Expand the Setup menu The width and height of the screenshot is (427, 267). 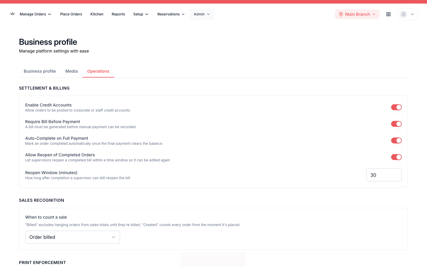(141, 14)
